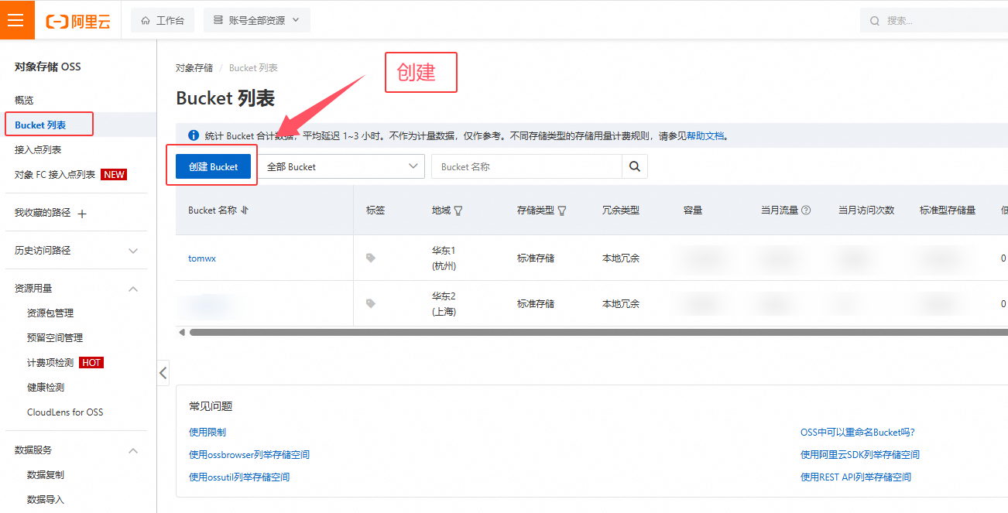Open the tomwx bucket link
Screen dimensions: 1008x513
pos(202,258)
